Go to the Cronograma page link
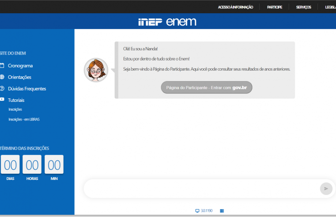 coord(20,66)
